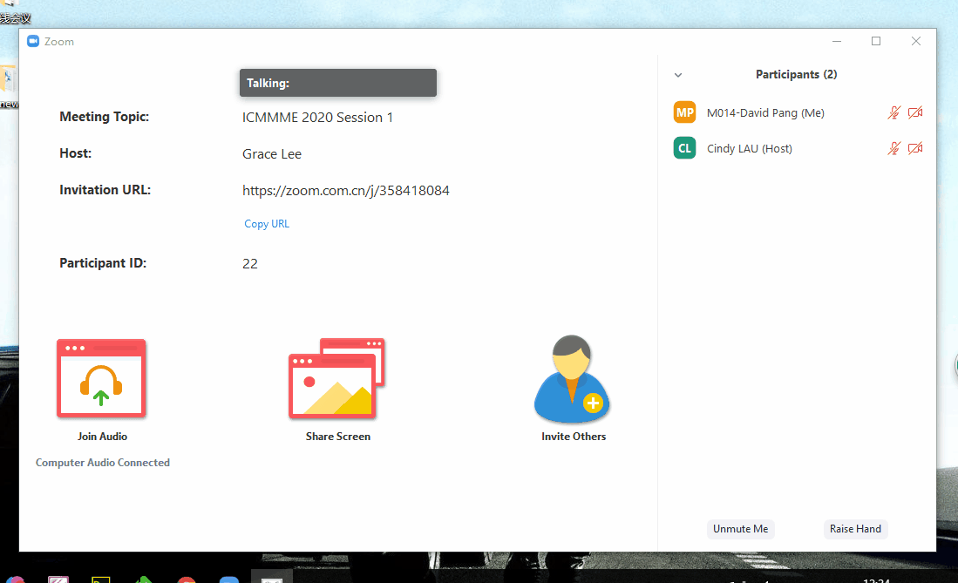Click the Invite Others person icon

pyautogui.click(x=572, y=379)
